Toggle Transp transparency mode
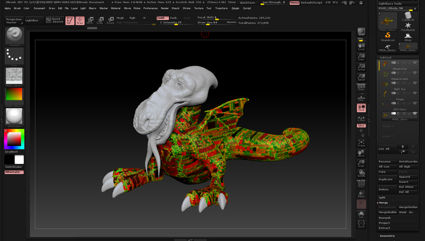Viewport: 425px width, 241px height. [x=361, y=194]
